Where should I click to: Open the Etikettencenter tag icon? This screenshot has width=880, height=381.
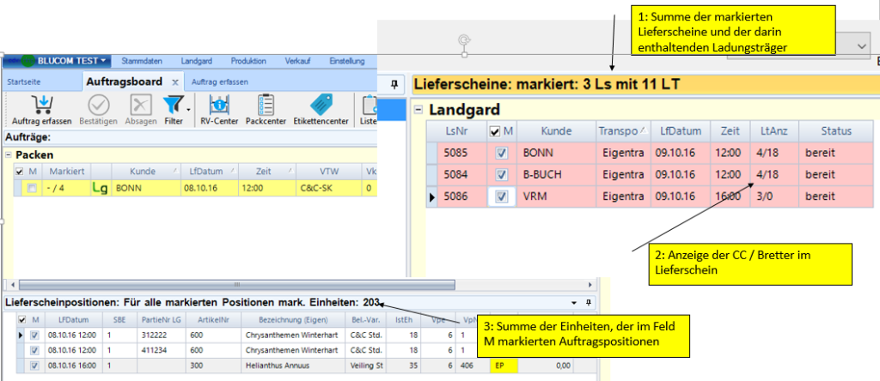321,105
